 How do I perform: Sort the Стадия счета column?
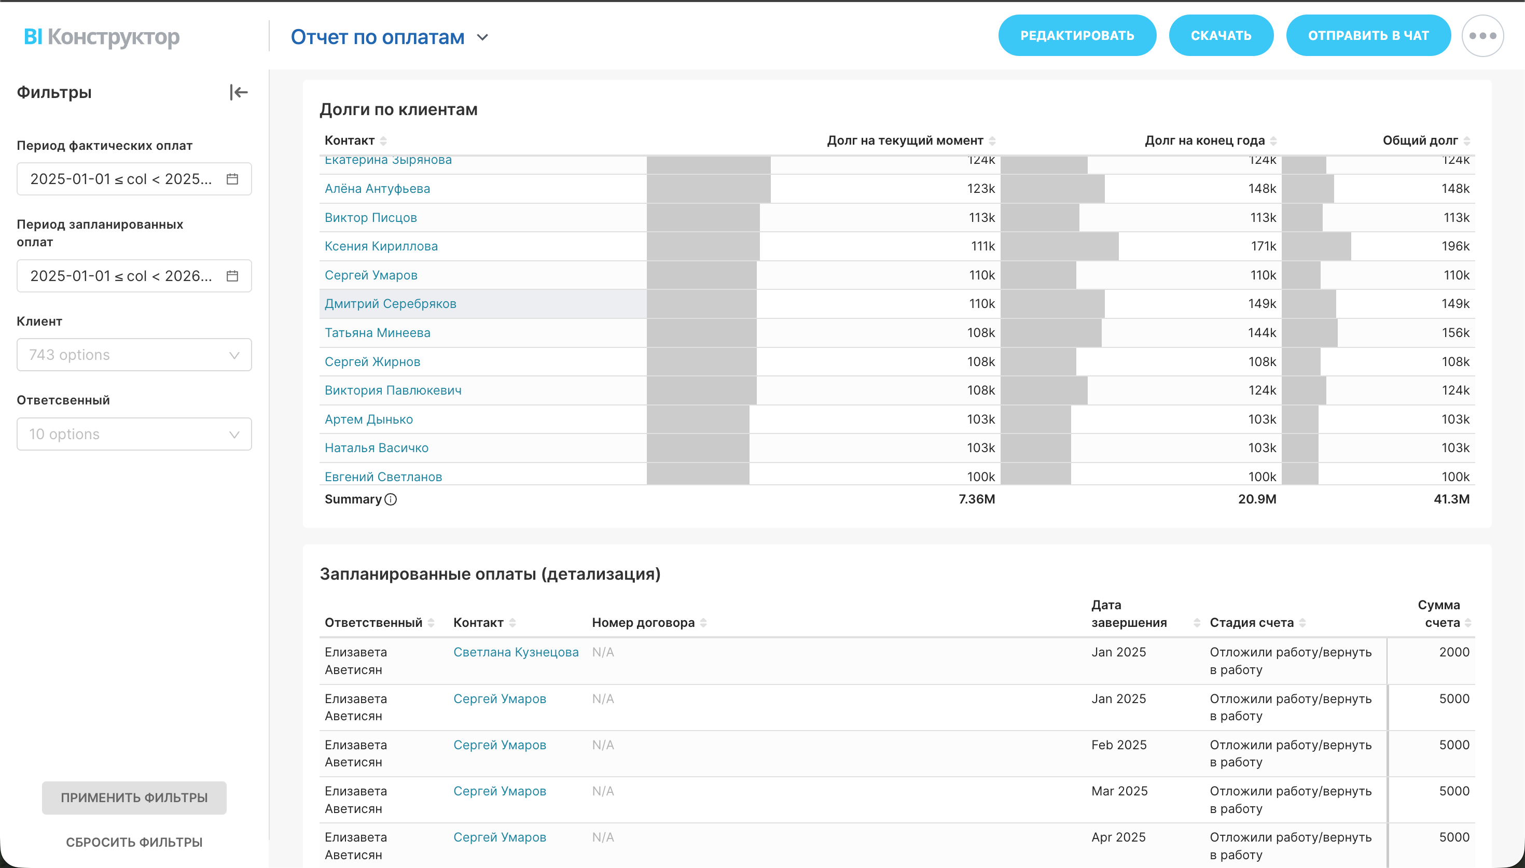1302,623
